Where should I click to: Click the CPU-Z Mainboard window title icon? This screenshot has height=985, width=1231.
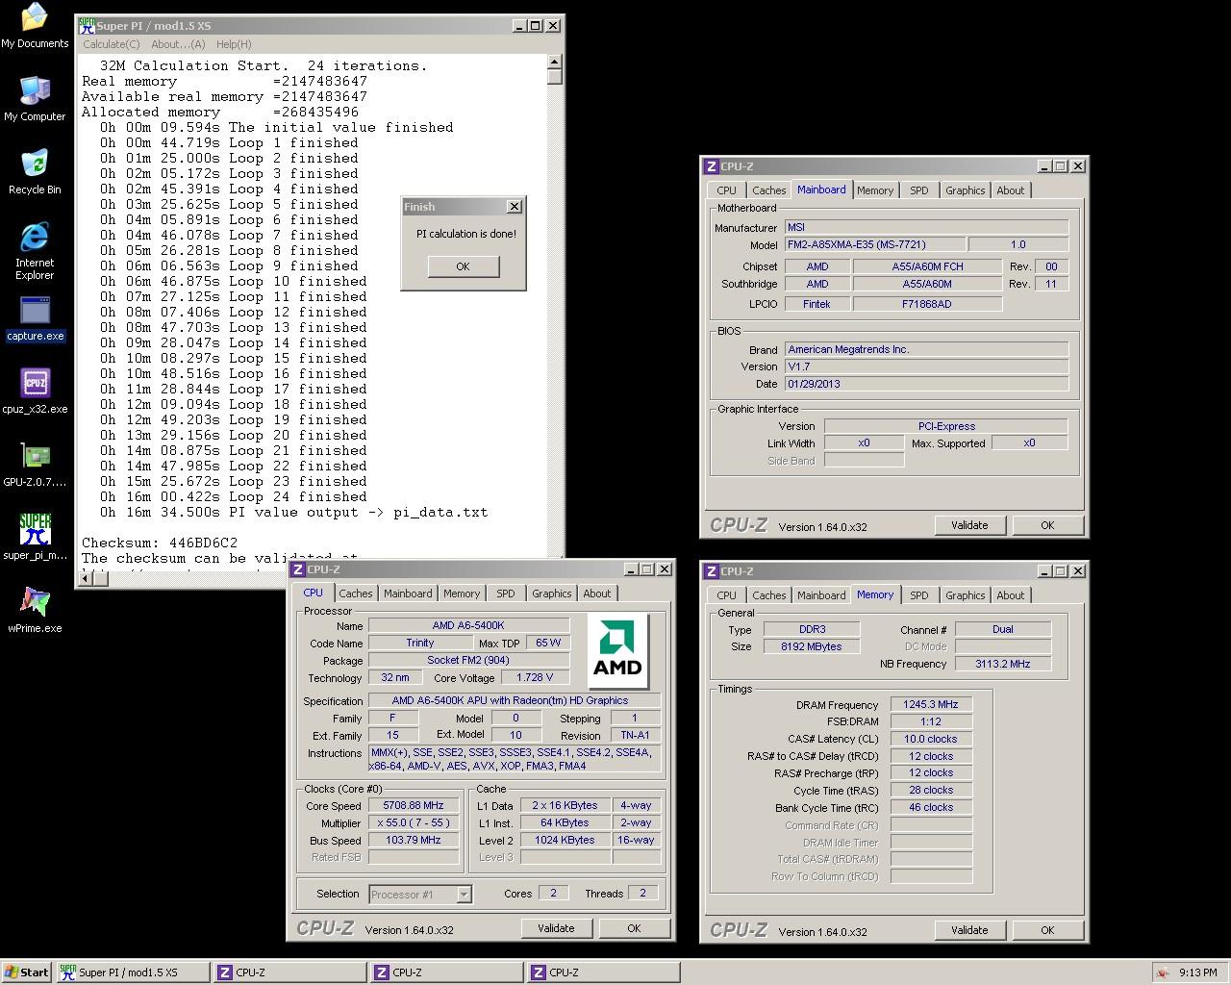point(712,166)
